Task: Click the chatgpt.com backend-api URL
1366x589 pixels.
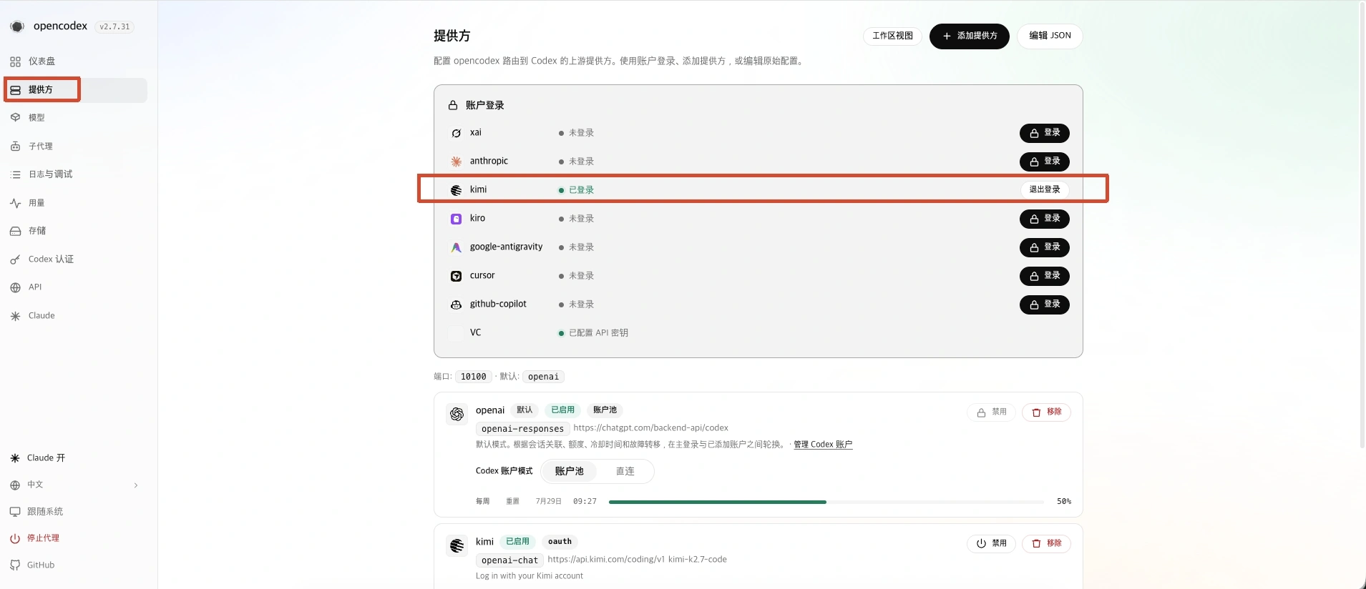Action: pyautogui.click(x=650, y=428)
